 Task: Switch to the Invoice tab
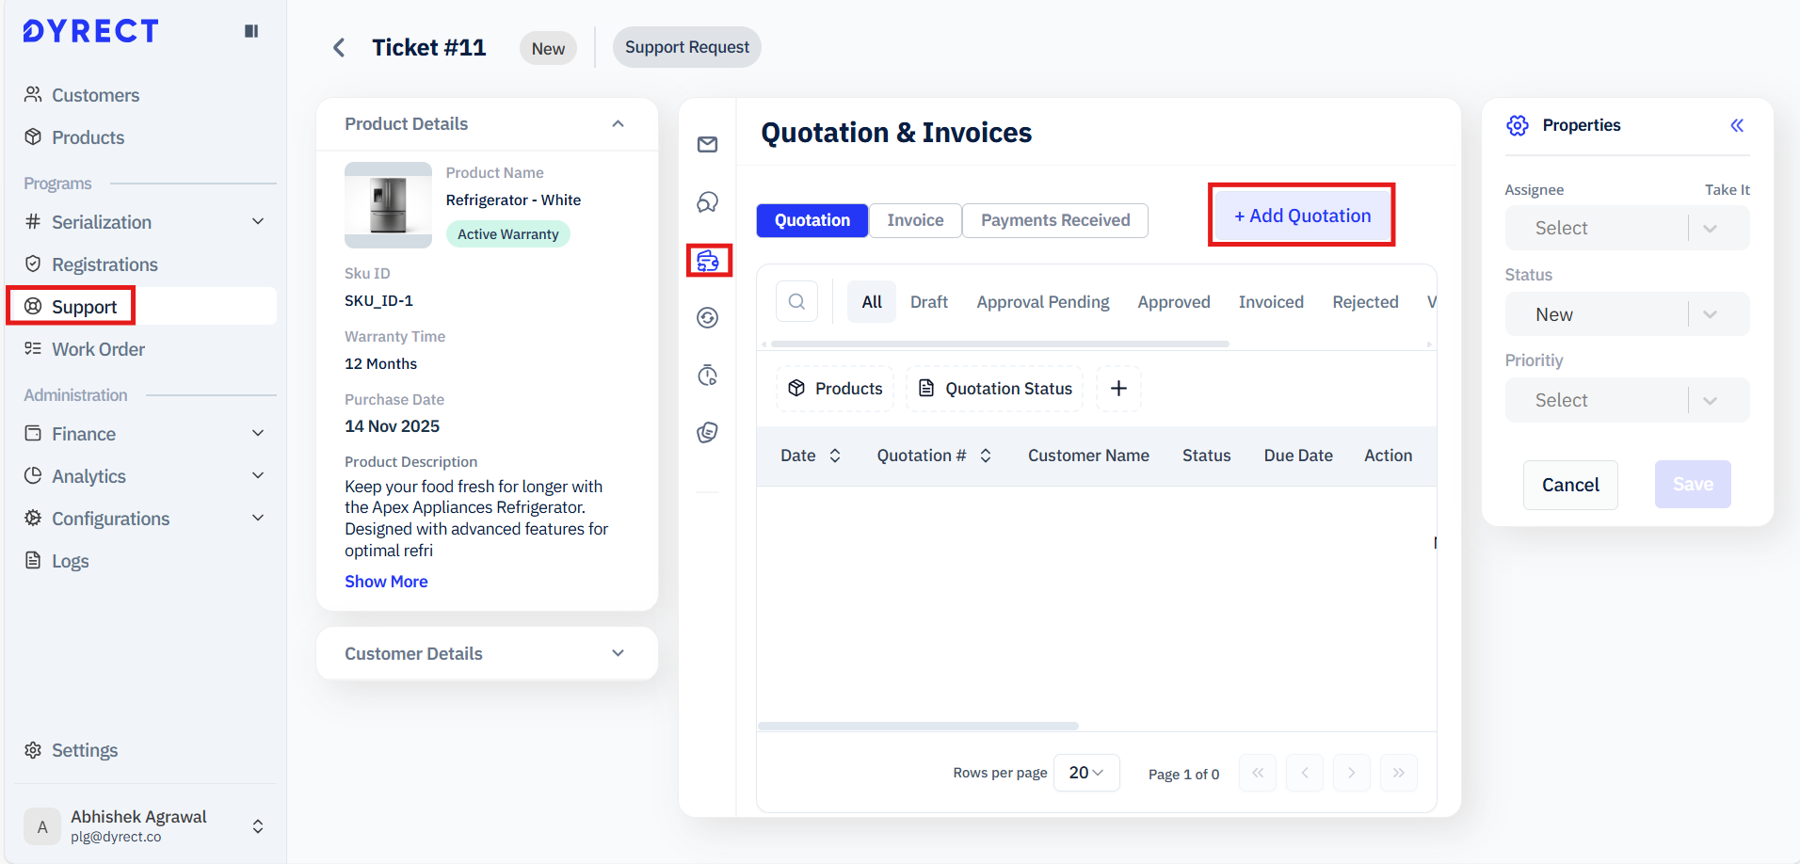[x=914, y=220]
